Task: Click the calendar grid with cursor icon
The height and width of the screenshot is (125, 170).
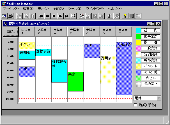Action: pos(73,16)
